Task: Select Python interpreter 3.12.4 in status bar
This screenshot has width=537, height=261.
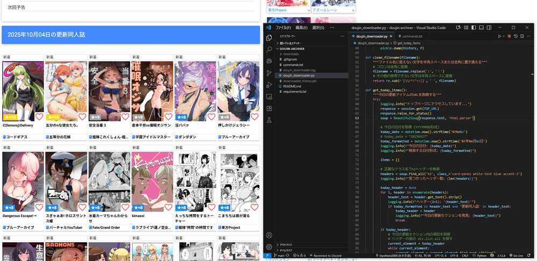Action: [x=500, y=256]
